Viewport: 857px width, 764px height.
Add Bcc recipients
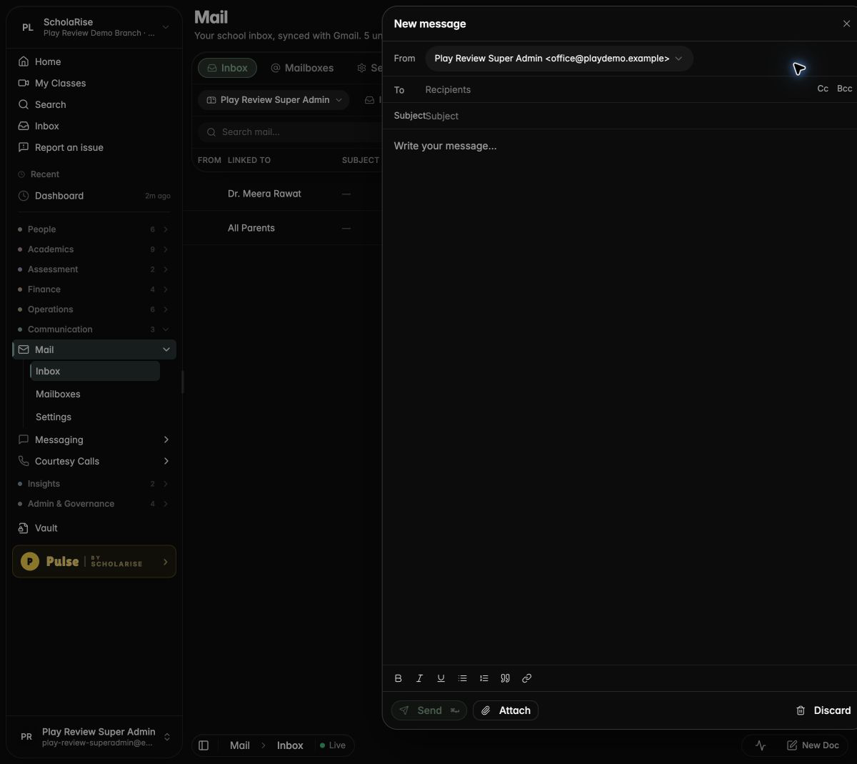[844, 89]
